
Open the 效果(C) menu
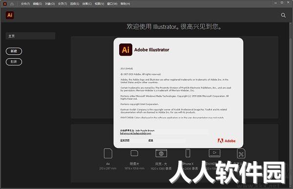pos(87,4)
